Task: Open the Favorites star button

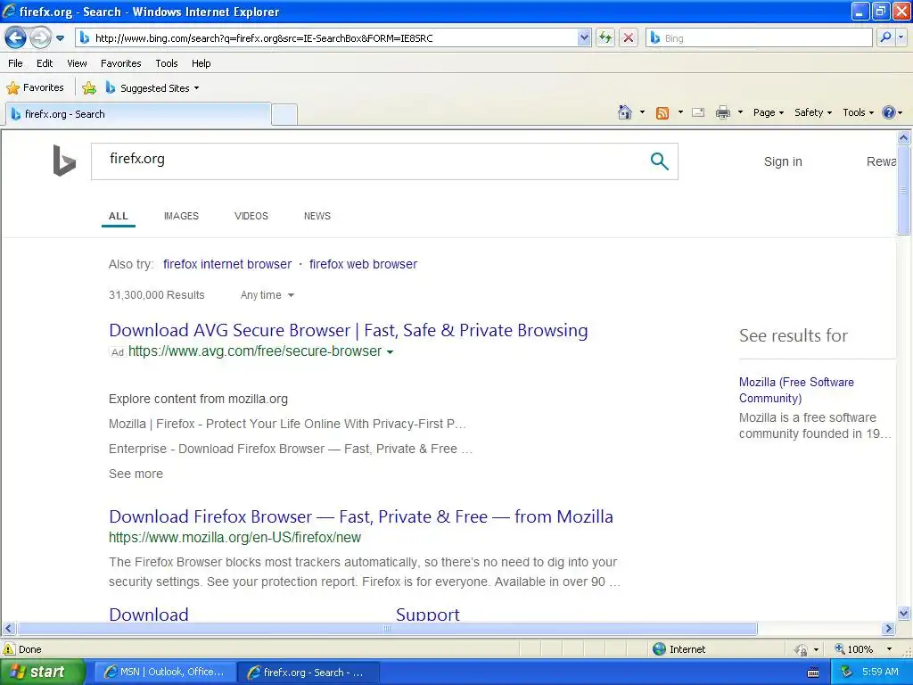Action: coord(35,88)
